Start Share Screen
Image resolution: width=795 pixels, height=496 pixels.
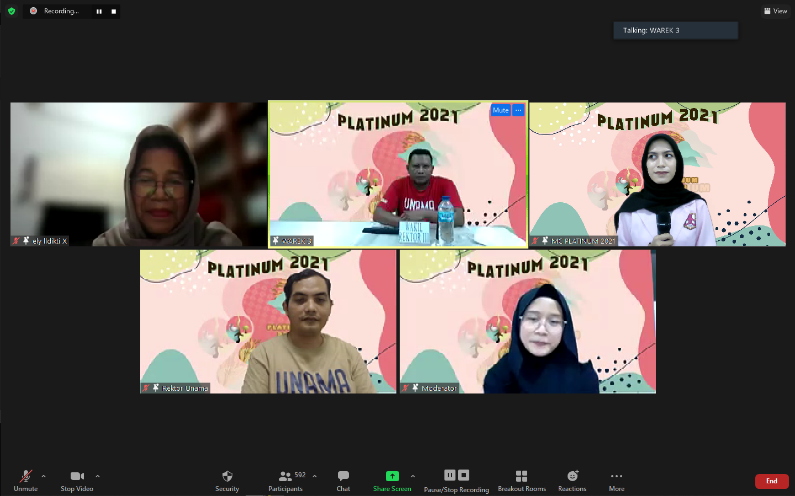tap(391, 477)
